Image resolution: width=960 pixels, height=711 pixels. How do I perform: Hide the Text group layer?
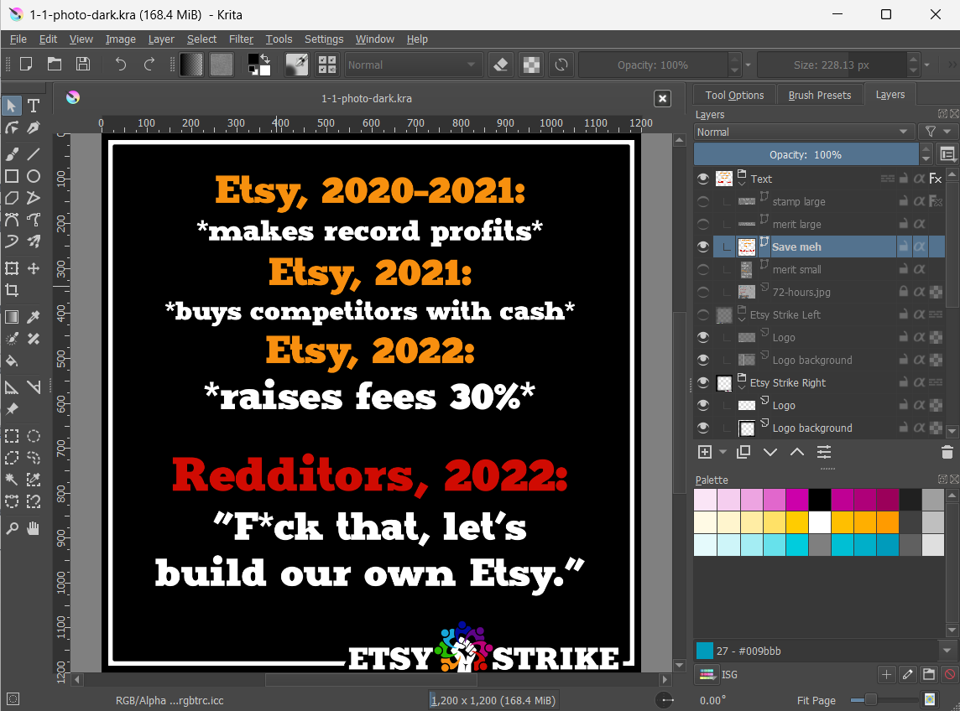[703, 179]
